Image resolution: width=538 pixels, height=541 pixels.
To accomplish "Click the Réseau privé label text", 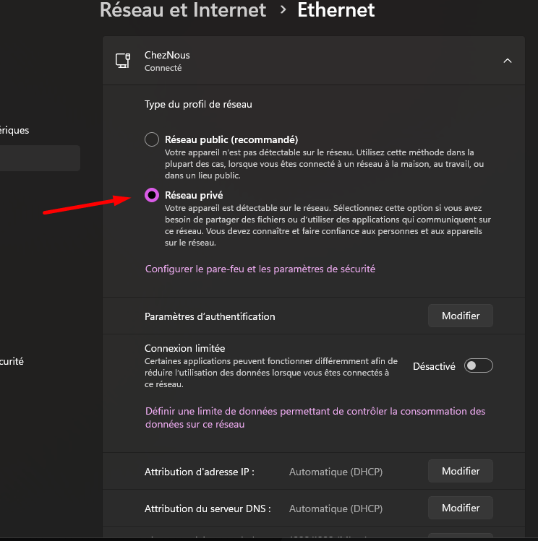I will pos(194,195).
